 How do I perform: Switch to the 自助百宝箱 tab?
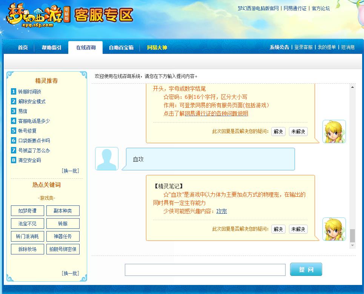click(121, 47)
